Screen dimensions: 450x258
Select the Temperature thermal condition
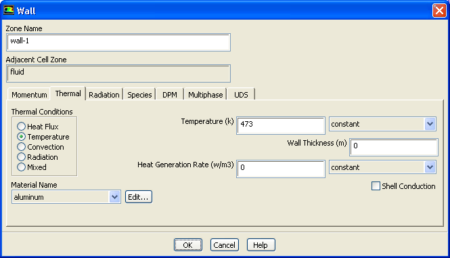[43, 137]
